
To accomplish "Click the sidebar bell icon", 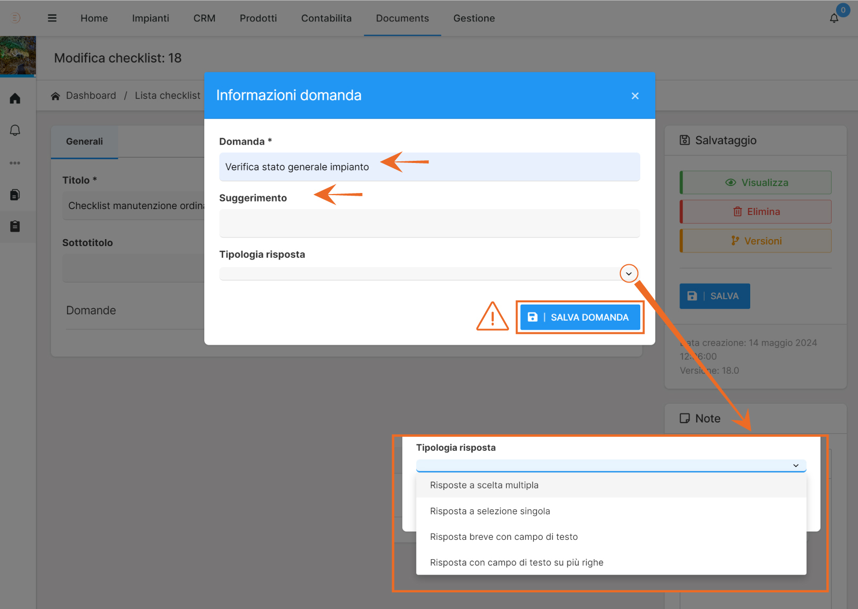I will (x=15, y=130).
